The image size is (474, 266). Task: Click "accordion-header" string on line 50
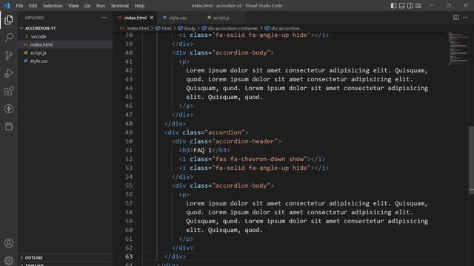click(x=245, y=141)
